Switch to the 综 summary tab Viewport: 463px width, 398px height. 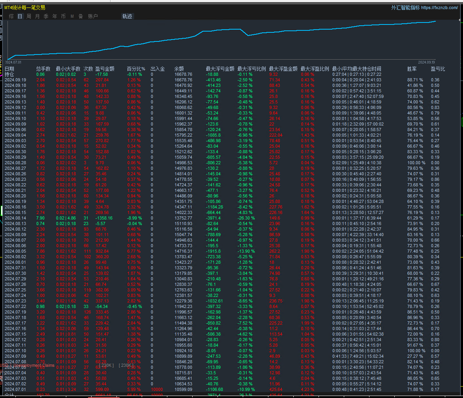click(x=11, y=16)
